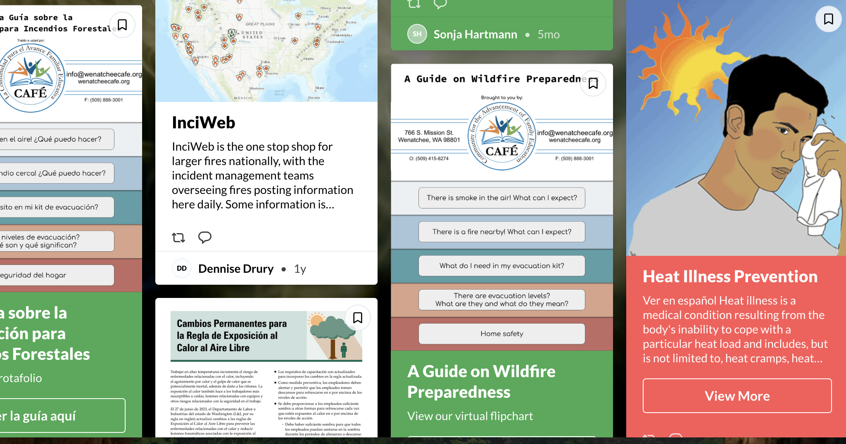
Task: Click the InciWeb wildfire map thumbnail
Action: (266, 50)
